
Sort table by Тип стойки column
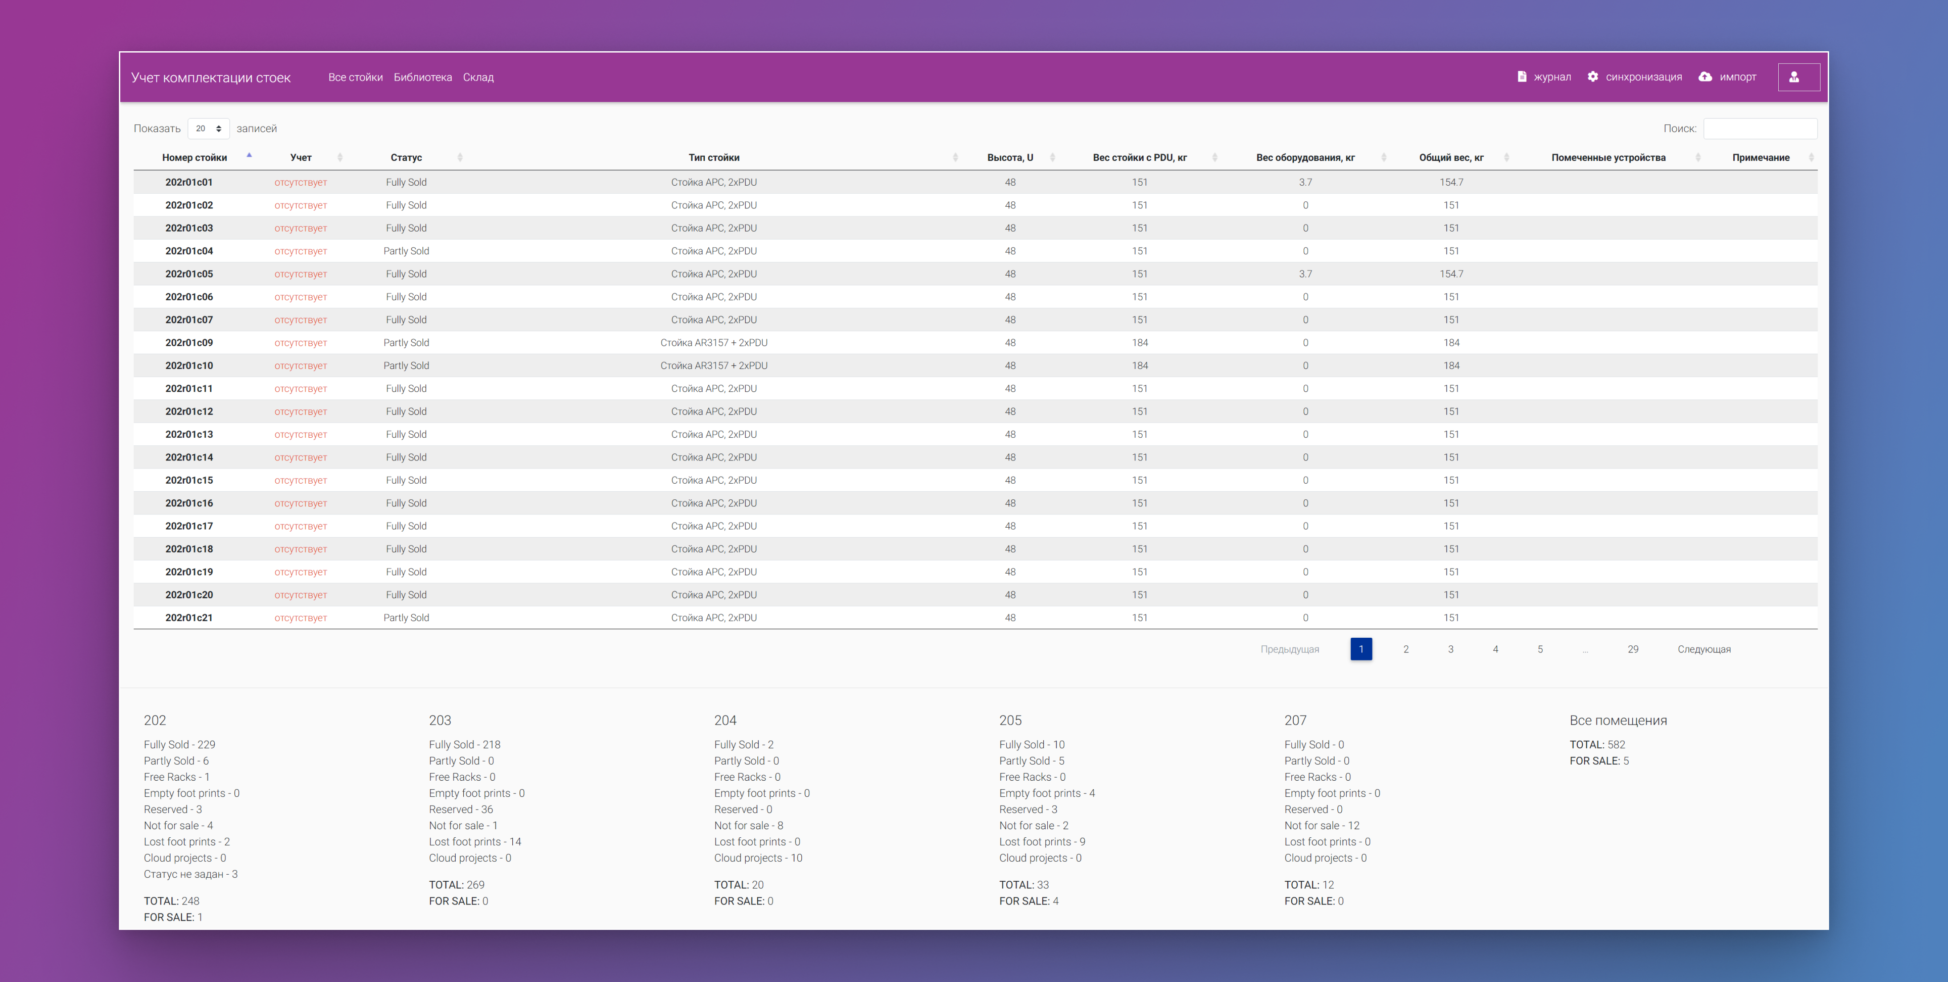coord(955,157)
